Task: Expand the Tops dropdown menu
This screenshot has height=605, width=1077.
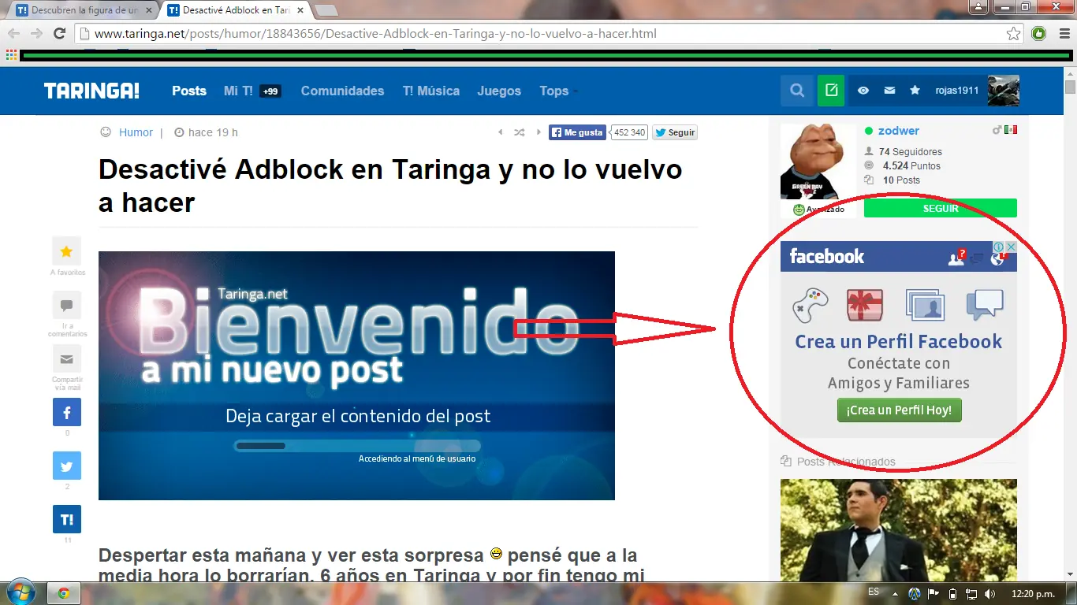Action: point(558,91)
